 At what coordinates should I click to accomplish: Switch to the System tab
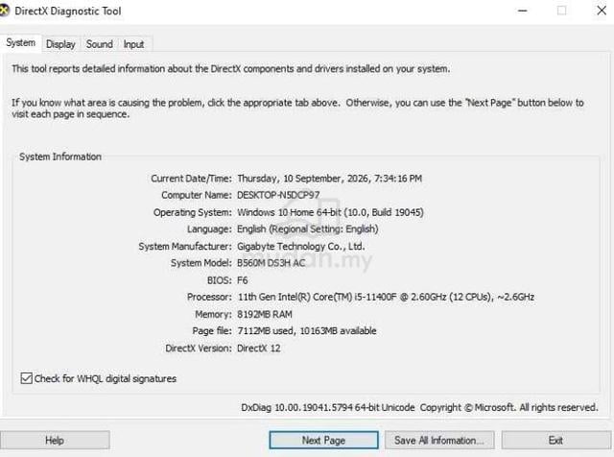pyautogui.click(x=21, y=42)
